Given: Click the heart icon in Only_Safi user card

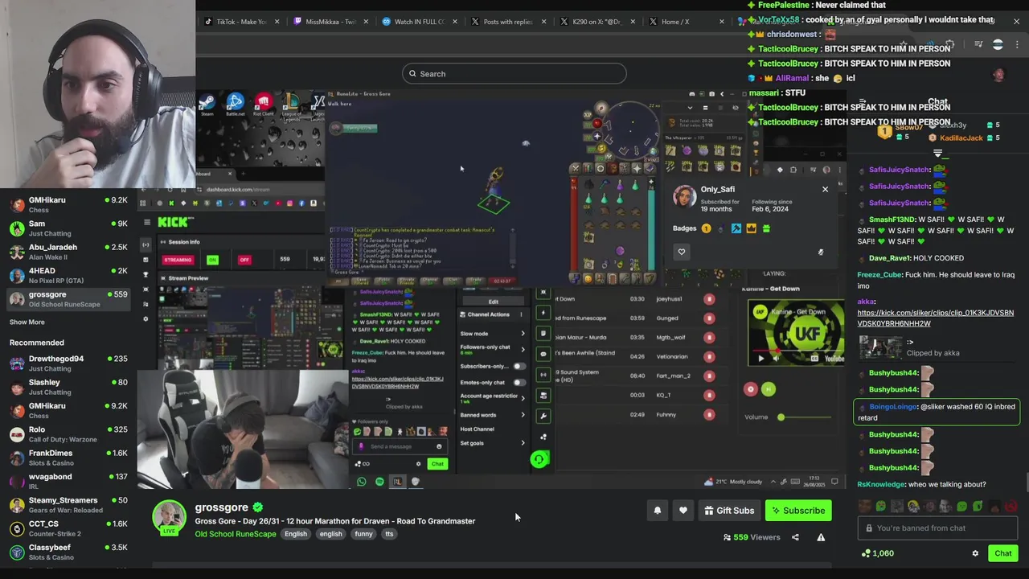Looking at the screenshot, I should click(x=682, y=252).
